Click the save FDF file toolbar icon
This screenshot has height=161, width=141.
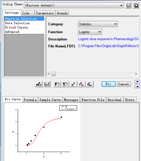47,84
